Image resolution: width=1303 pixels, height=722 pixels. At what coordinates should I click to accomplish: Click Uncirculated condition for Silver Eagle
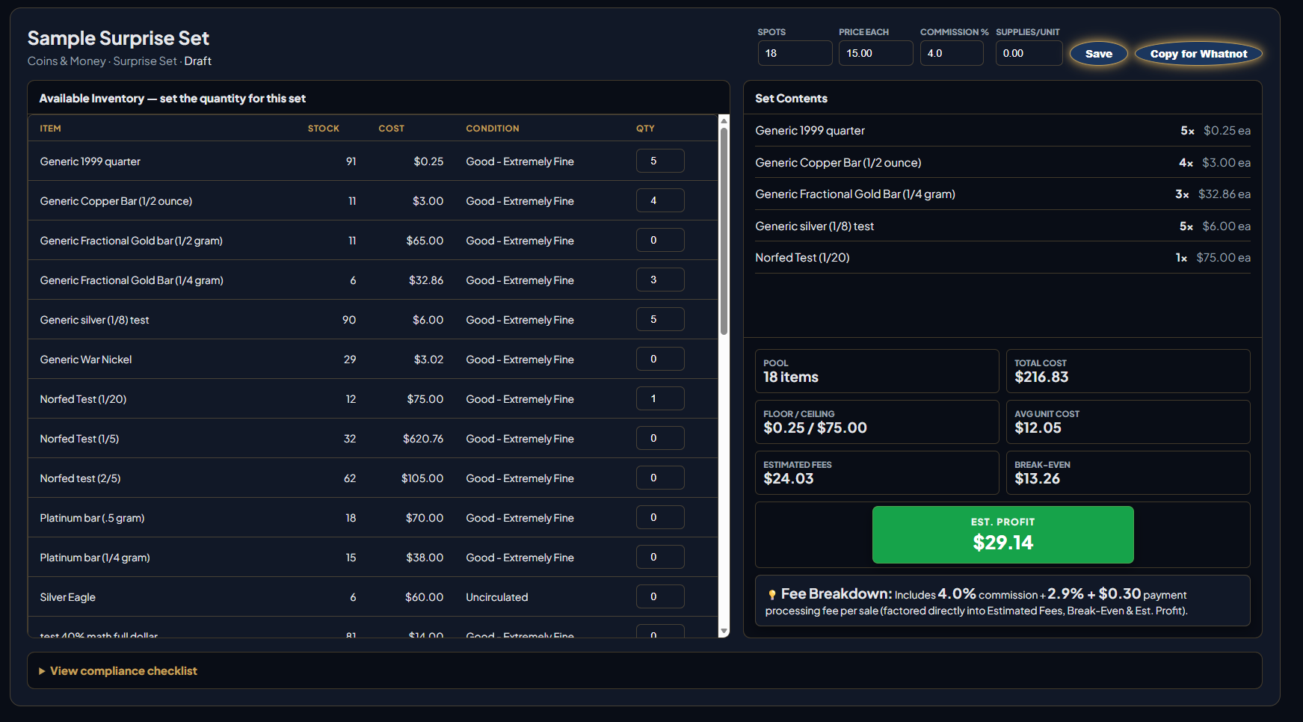pyautogui.click(x=496, y=597)
